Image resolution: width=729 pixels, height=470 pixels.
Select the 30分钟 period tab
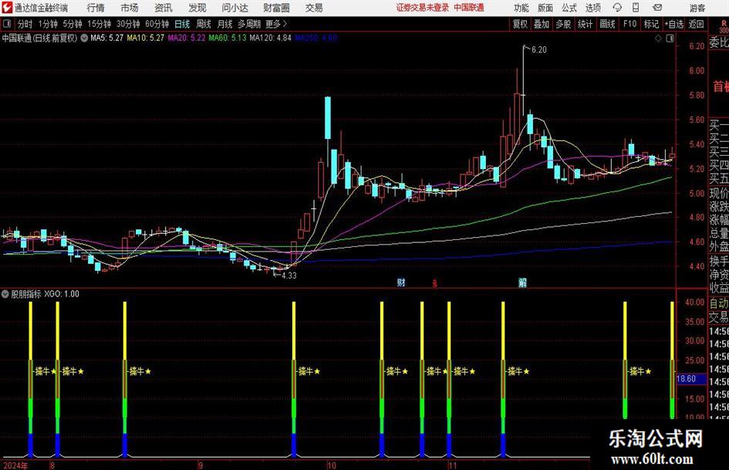128,24
